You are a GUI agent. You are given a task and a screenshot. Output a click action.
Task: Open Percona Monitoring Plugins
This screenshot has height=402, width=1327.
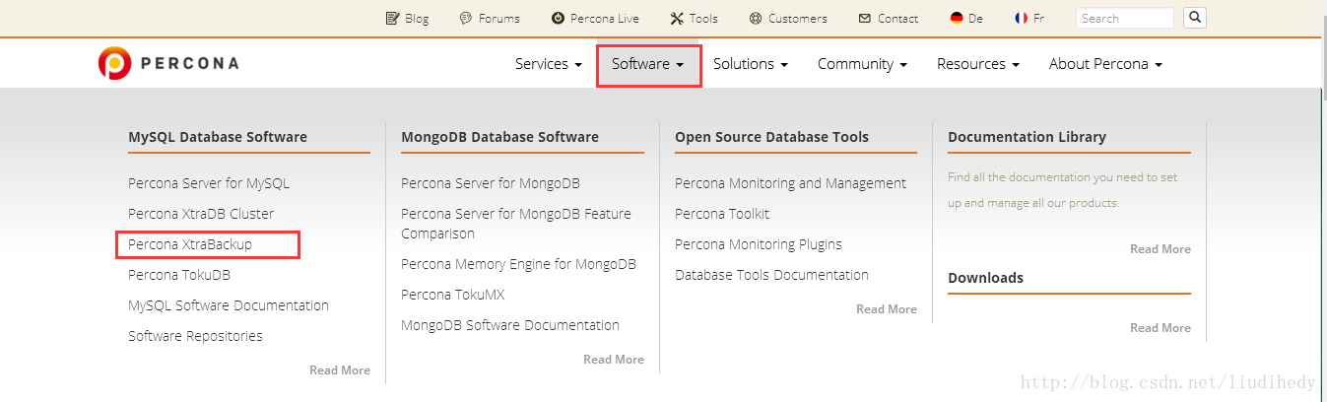click(x=759, y=244)
